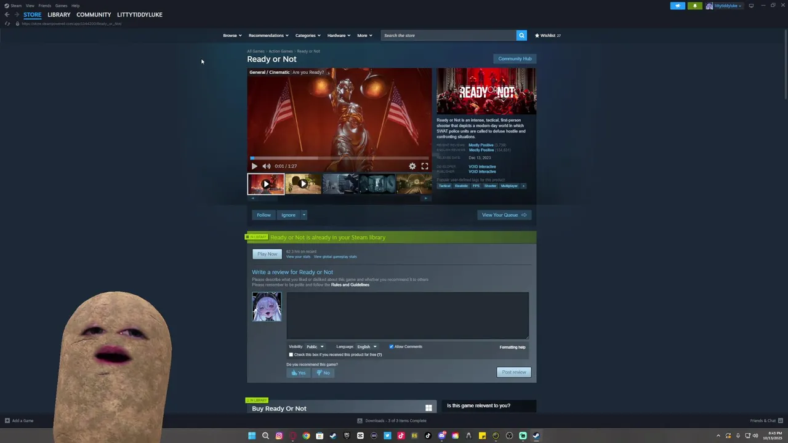Open the Help menu
Image resolution: width=788 pixels, height=443 pixels.
75,6
